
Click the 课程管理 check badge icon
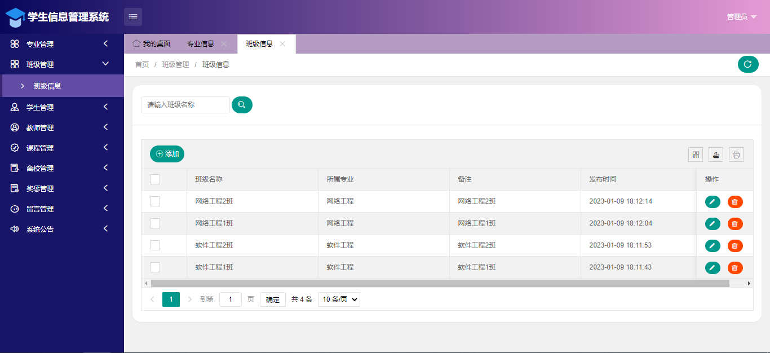pyautogui.click(x=15, y=148)
